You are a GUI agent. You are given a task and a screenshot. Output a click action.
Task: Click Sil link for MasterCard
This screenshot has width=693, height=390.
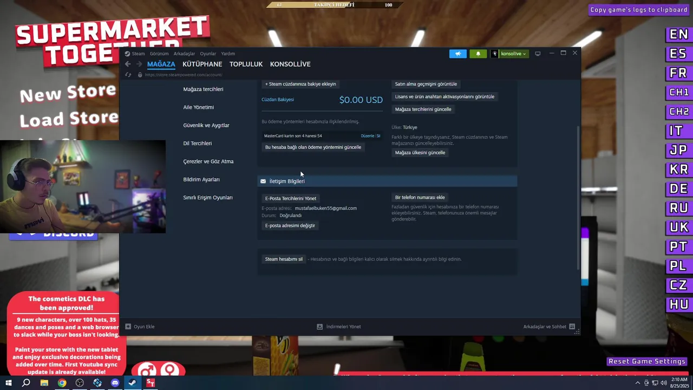[378, 136]
